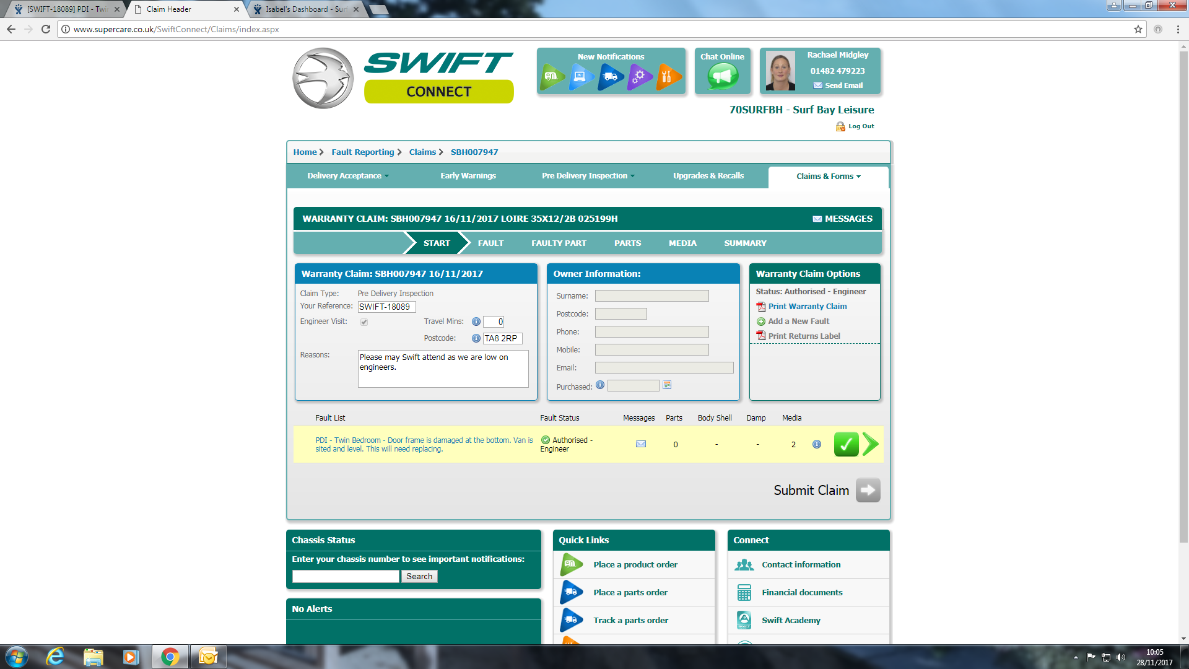The image size is (1189, 669).
Task: Go to the SUMMARY step tab
Action: [x=745, y=243]
